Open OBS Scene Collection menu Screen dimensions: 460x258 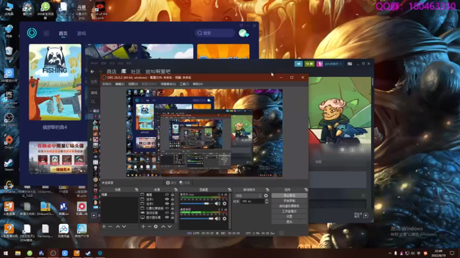[168, 84]
